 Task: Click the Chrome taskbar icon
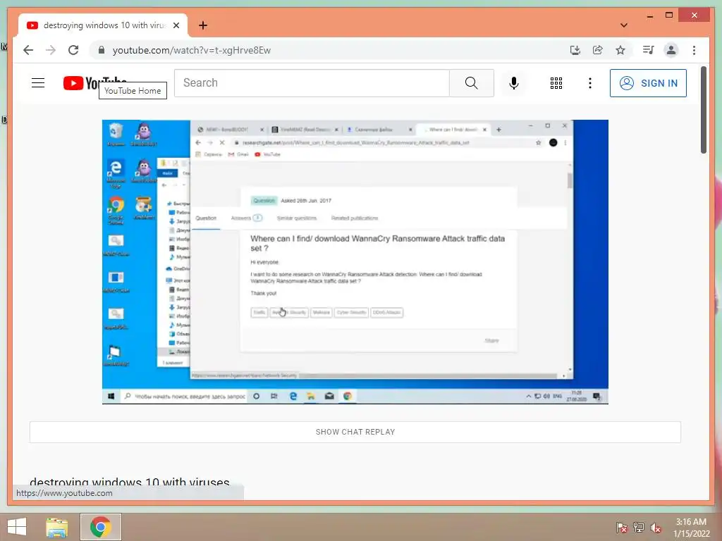100,527
